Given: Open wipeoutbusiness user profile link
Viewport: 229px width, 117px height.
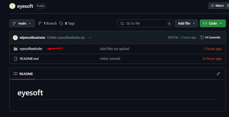Looking at the screenshot, I should [32, 38].
